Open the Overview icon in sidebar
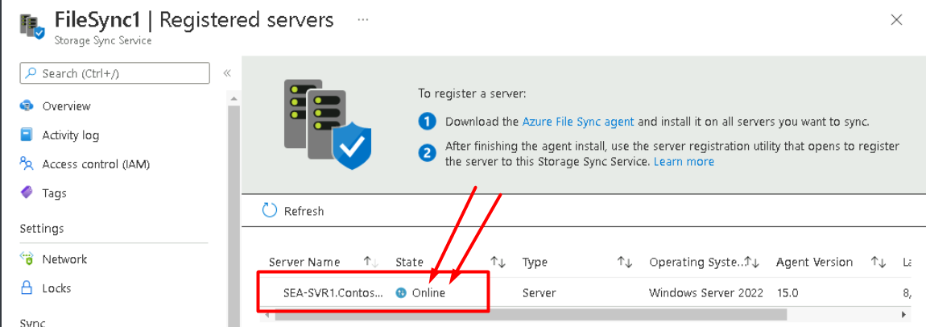Screen dimensions: 926x327 pos(27,106)
